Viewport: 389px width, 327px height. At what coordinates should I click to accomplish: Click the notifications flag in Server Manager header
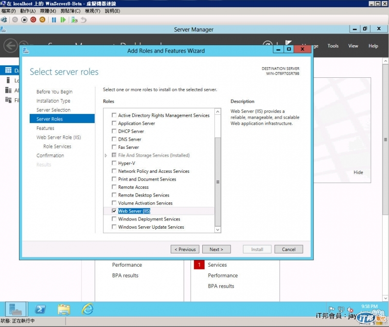[288, 43]
